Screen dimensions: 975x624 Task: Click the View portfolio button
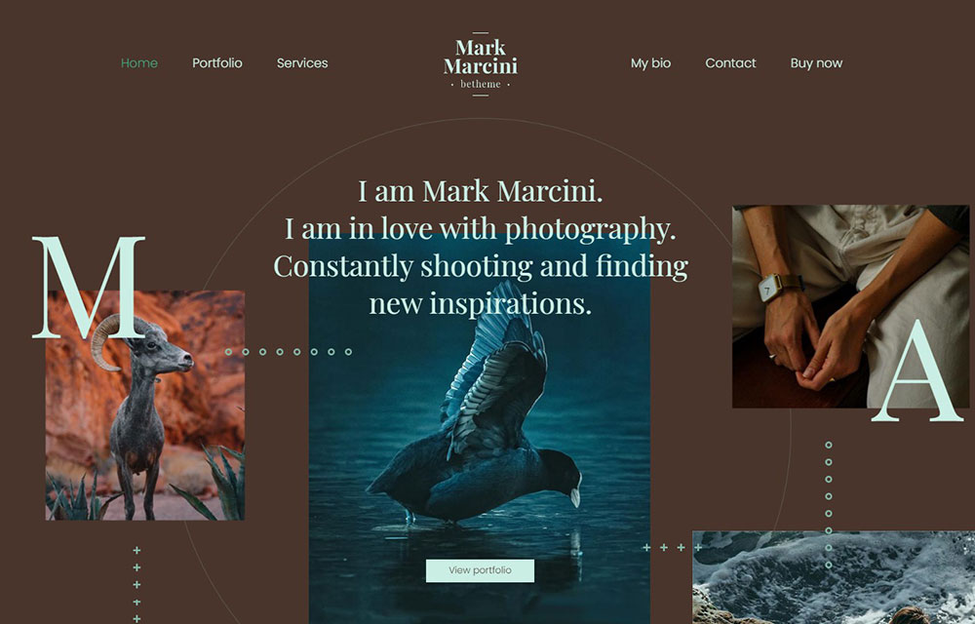click(480, 570)
